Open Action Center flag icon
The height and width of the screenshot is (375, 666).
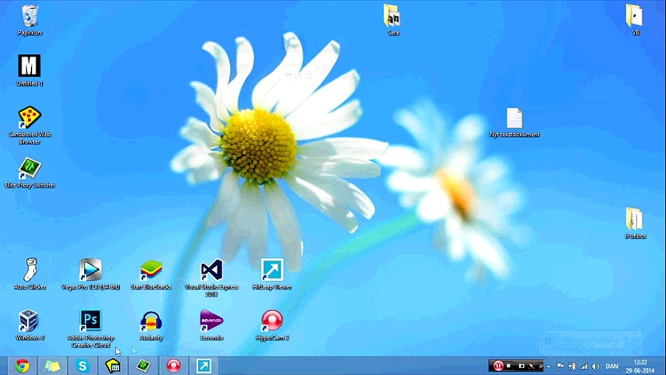point(560,366)
